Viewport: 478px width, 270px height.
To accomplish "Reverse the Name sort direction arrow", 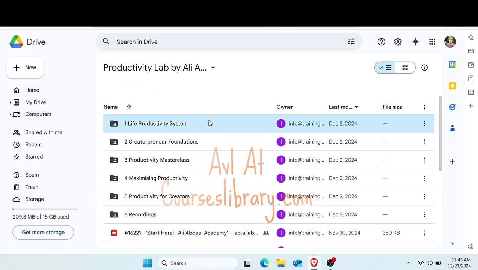I will (129, 107).
